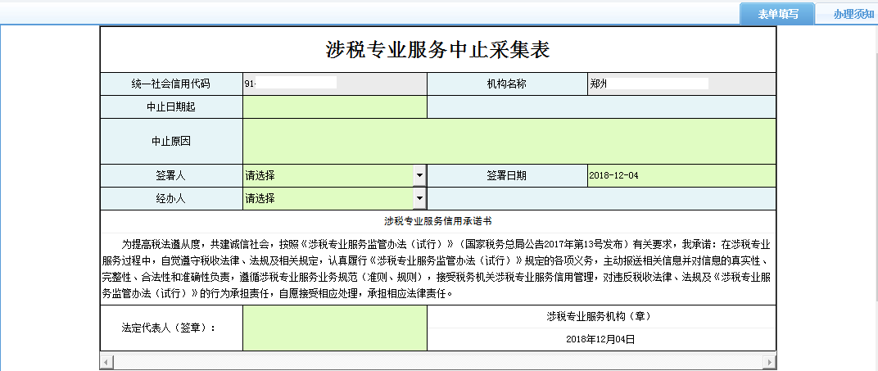This screenshot has height=371, width=878.
Task: Click the 涉税专业服务信用承诺书 heading
Action: (x=437, y=221)
